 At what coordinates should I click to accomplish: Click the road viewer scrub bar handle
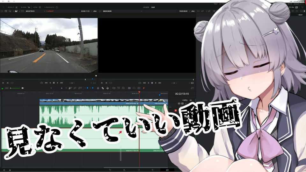point(85,79)
